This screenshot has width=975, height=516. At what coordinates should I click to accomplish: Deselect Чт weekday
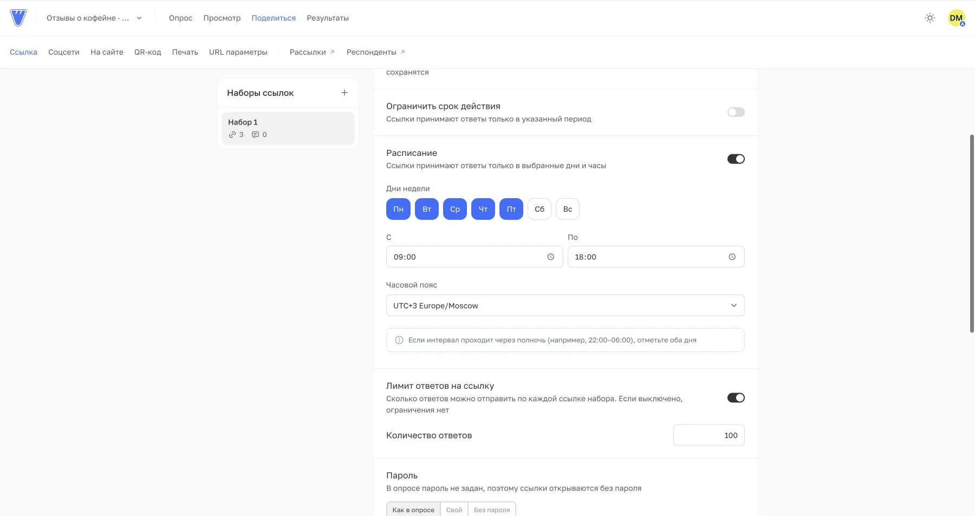click(x=483, y=209)
